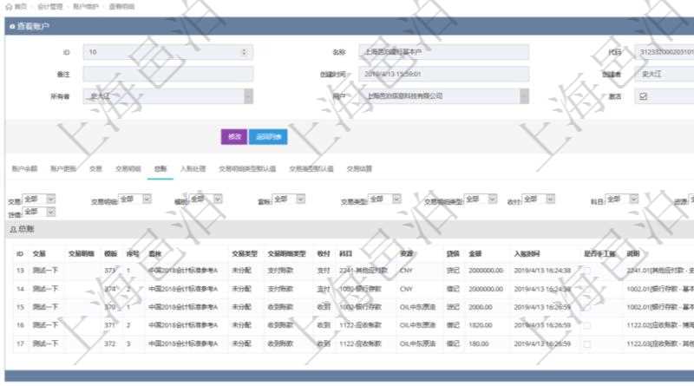The width and height of the screenshot is (694, 386).
Task: Expand the 套账 filter dropdown
Action: [300, 200]
